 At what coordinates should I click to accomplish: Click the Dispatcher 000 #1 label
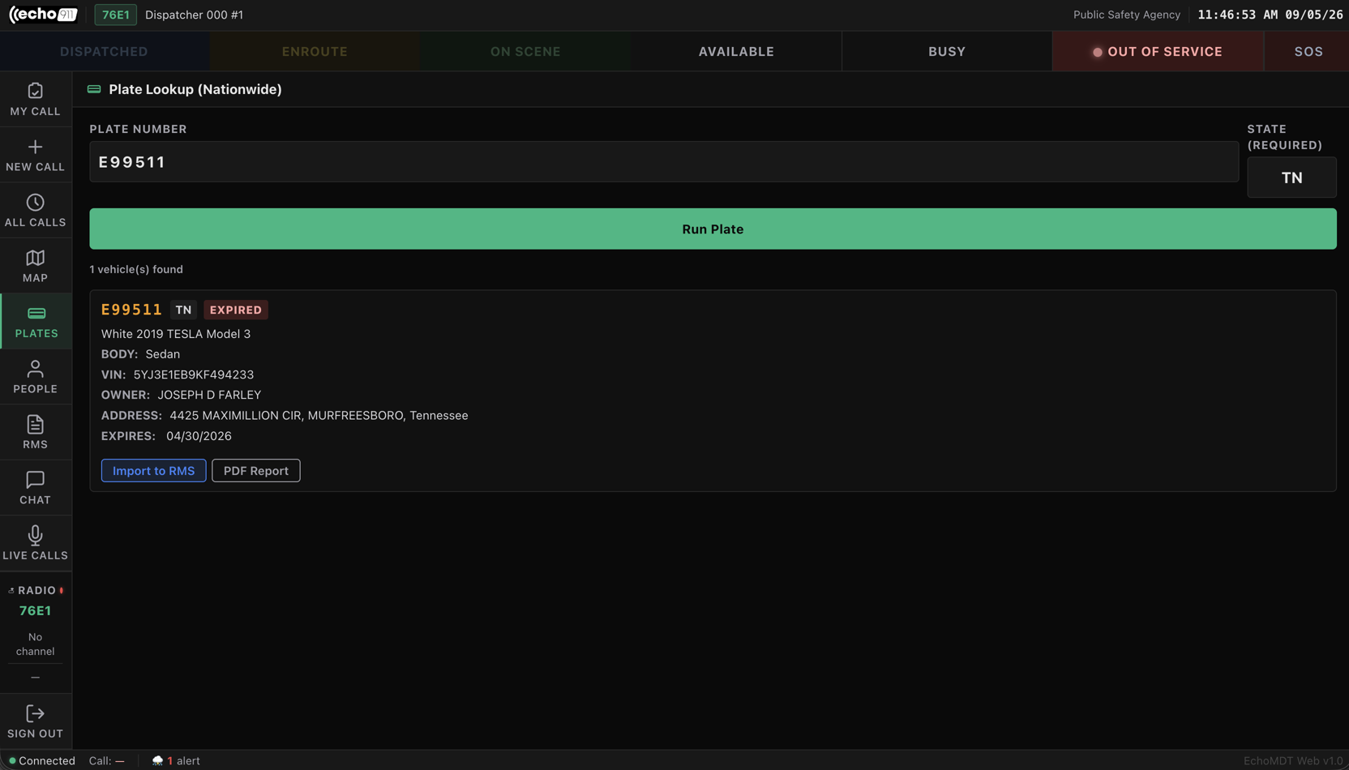pyautogui.click(x=194, y=15)
